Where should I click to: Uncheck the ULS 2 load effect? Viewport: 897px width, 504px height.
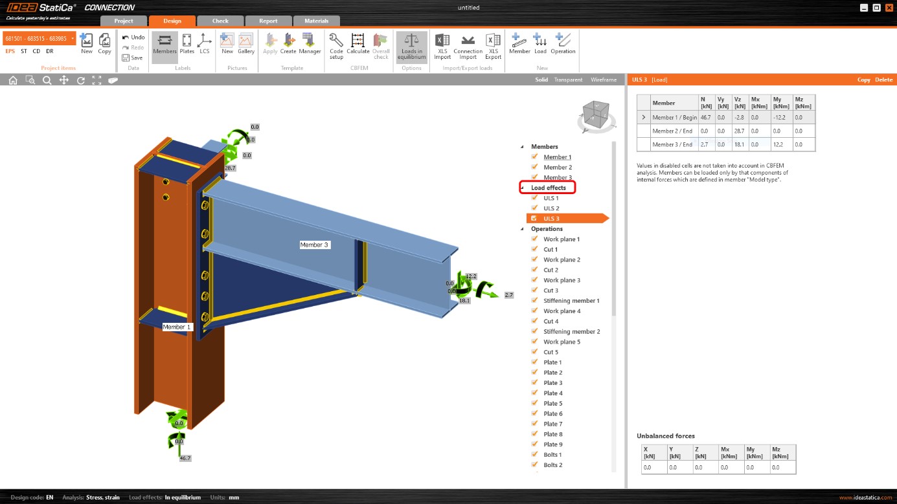click(x=535, y=208)
